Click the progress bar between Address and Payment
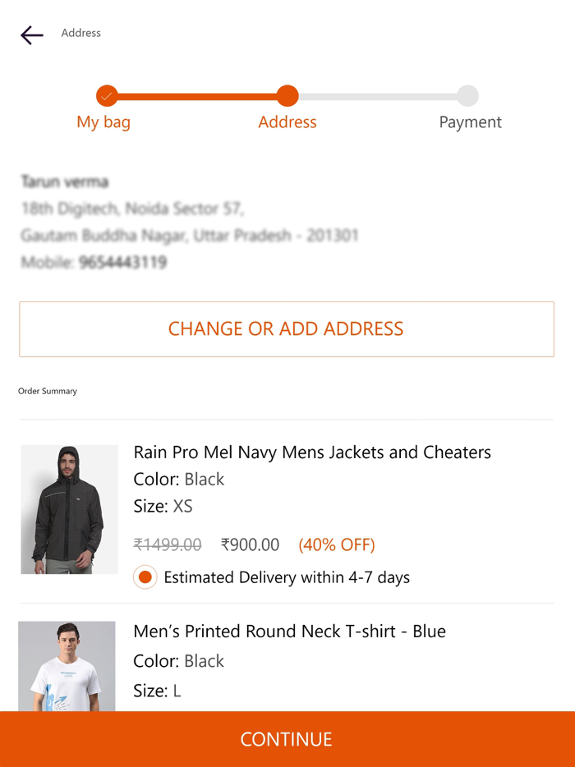The height and width of the screenshot is (767, 575). coord(378,94)
